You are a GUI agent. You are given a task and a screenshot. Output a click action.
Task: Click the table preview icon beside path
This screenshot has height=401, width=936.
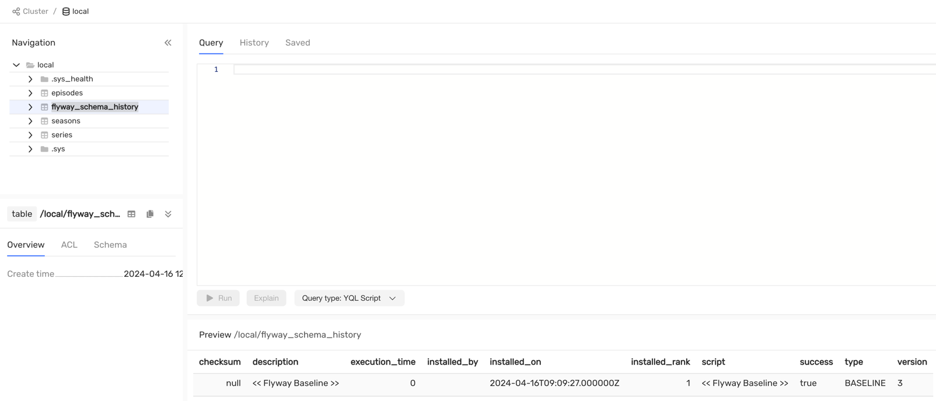[131, 214]
